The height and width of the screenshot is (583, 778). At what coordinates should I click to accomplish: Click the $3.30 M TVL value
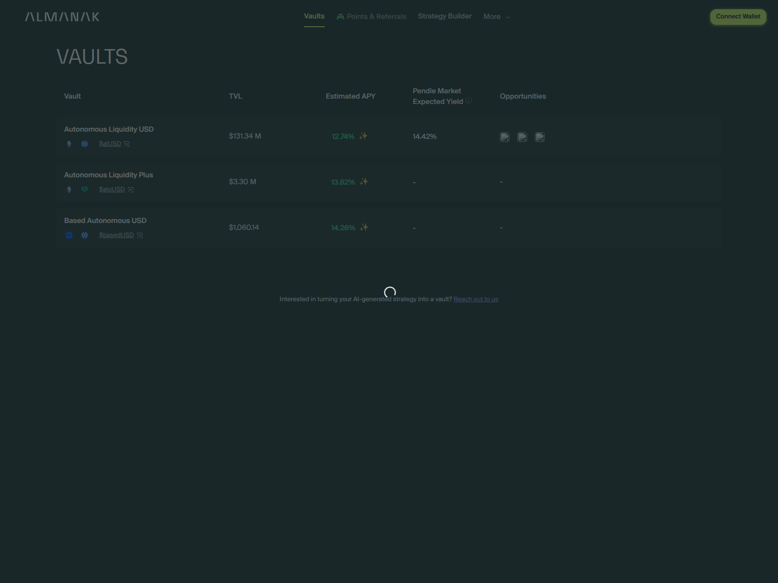click(243, 182)
